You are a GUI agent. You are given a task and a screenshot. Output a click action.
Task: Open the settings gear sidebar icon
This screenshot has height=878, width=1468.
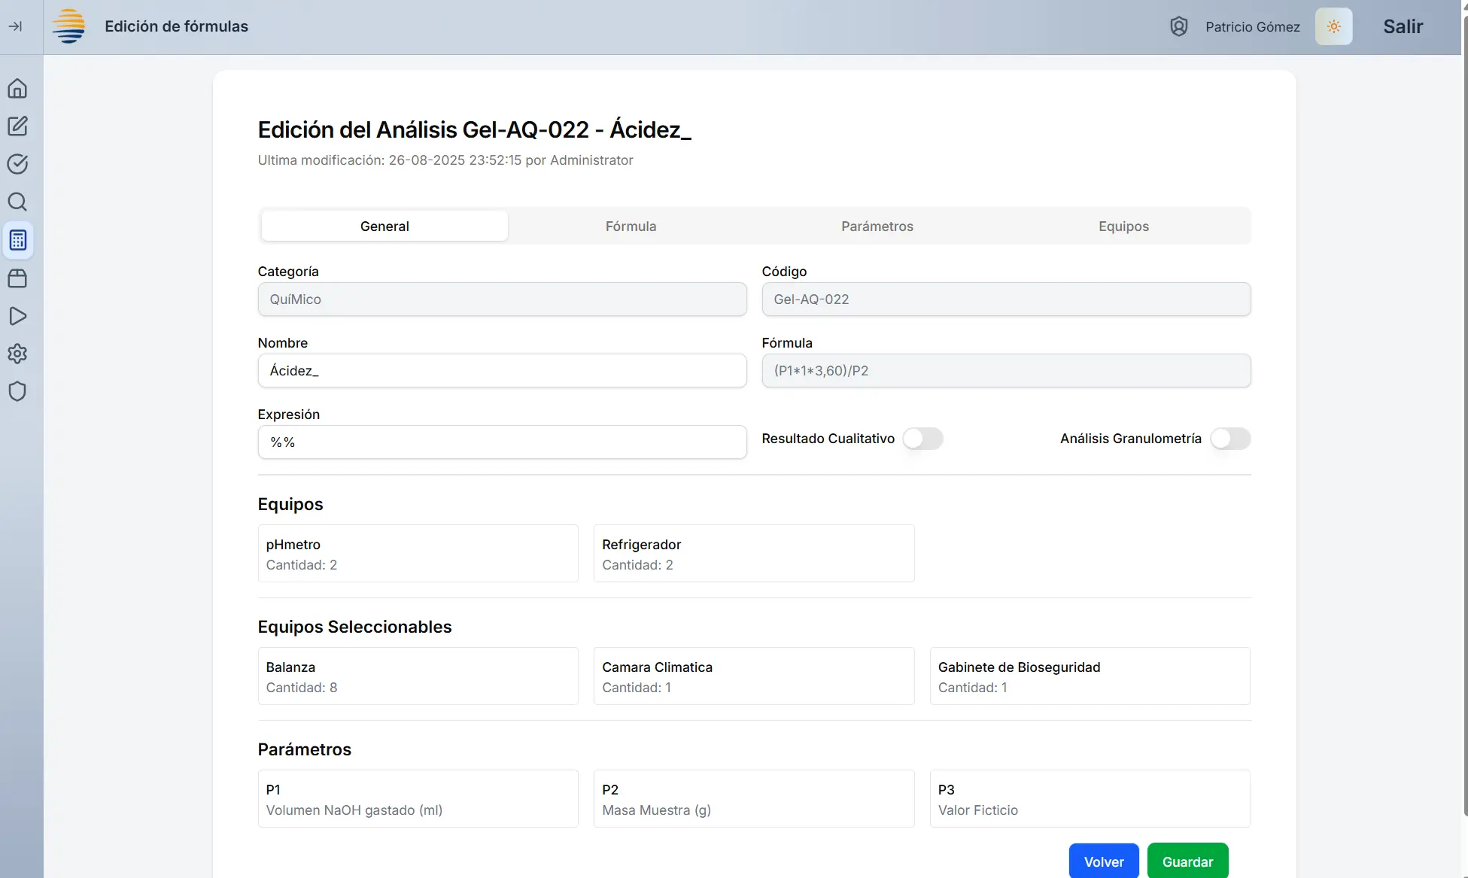[17, 354]
